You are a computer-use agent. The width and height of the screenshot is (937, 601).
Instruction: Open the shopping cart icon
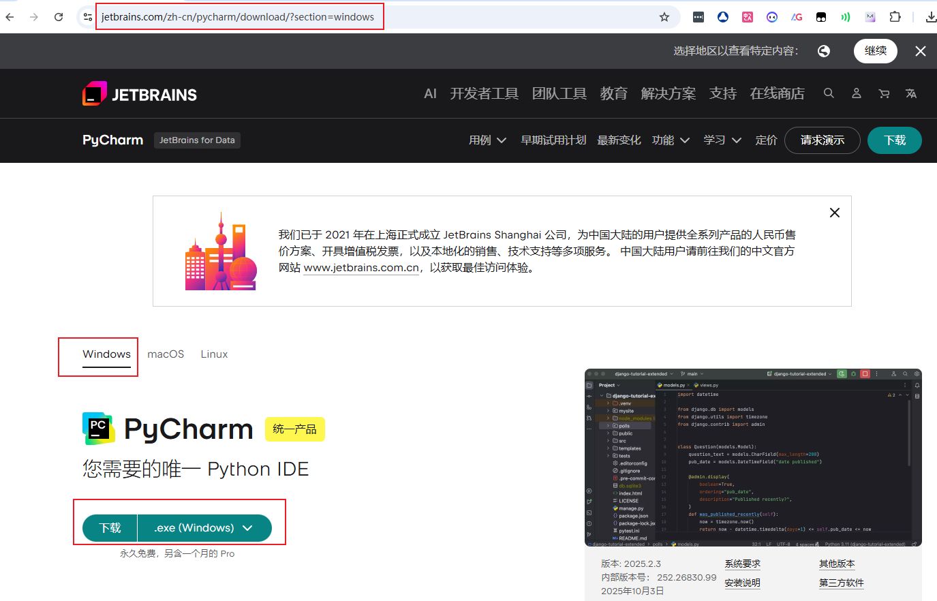point(884,93)
